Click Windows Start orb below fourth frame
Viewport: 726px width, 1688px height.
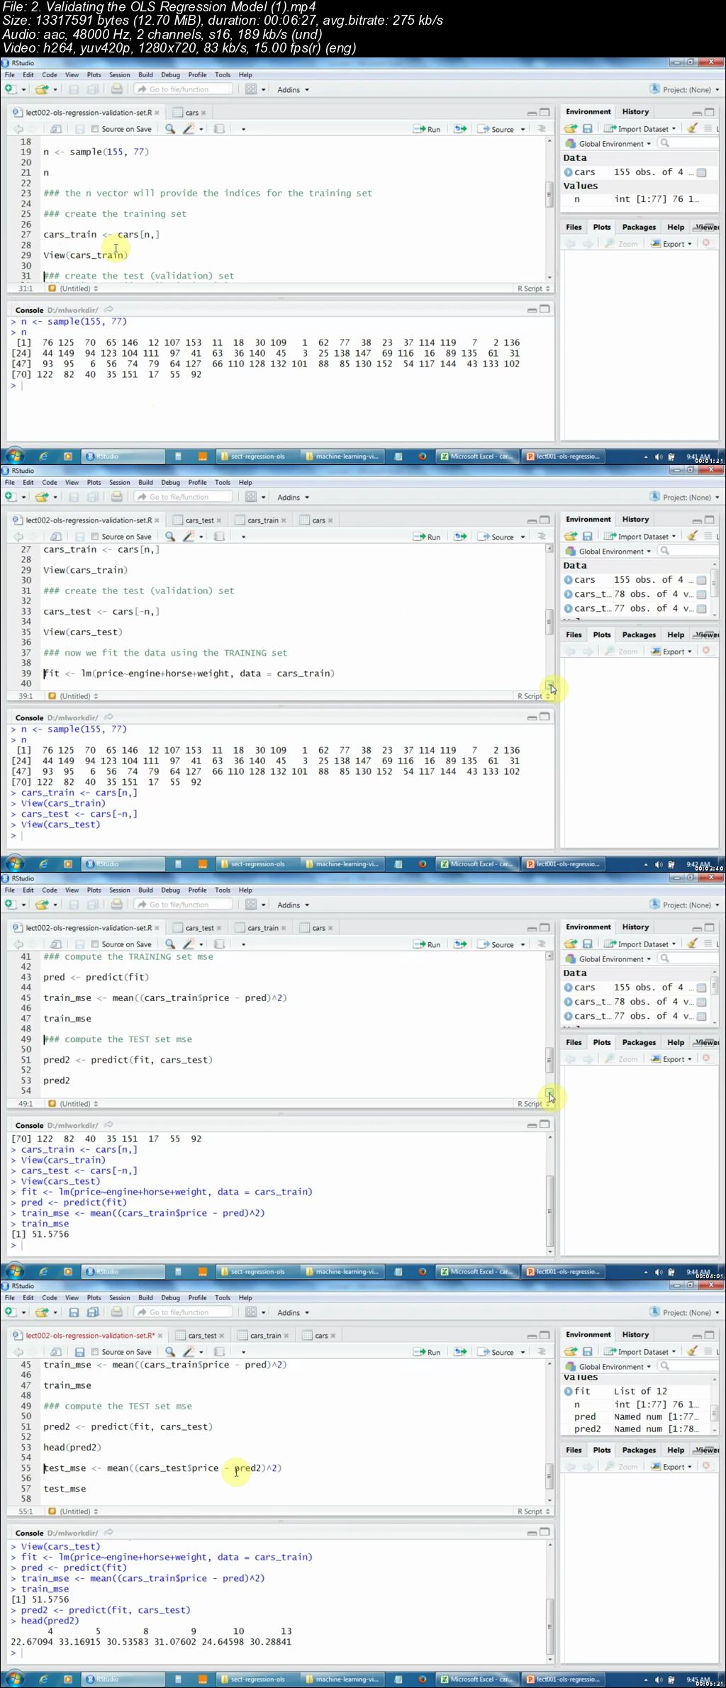point(15,1679)
